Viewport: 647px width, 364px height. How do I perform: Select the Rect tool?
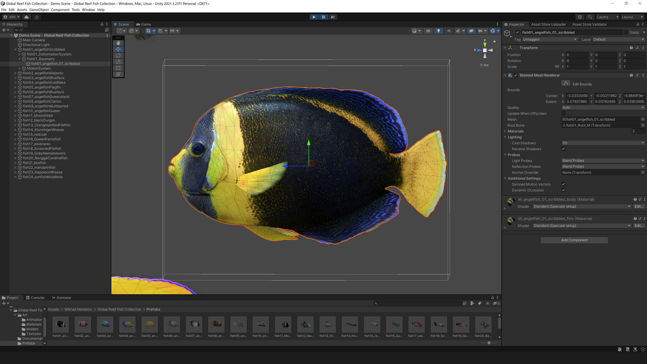point(118,68)
